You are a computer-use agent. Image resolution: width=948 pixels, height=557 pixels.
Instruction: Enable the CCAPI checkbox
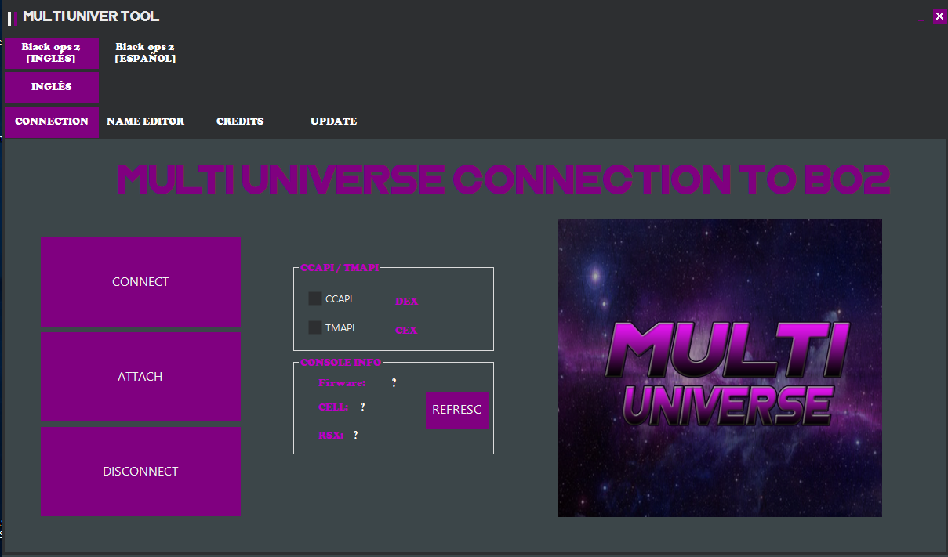[x=315, y=298]
